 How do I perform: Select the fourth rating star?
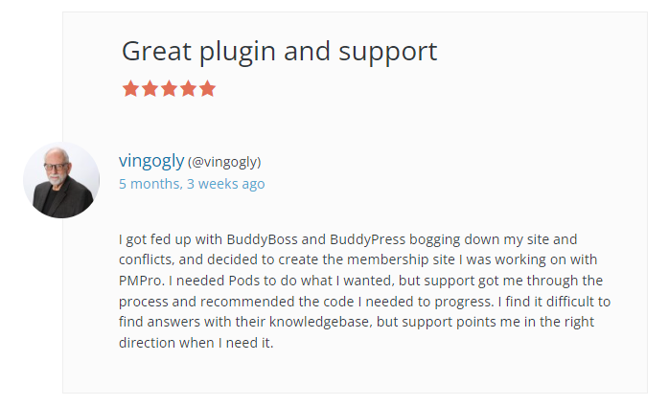coord(188,89)
